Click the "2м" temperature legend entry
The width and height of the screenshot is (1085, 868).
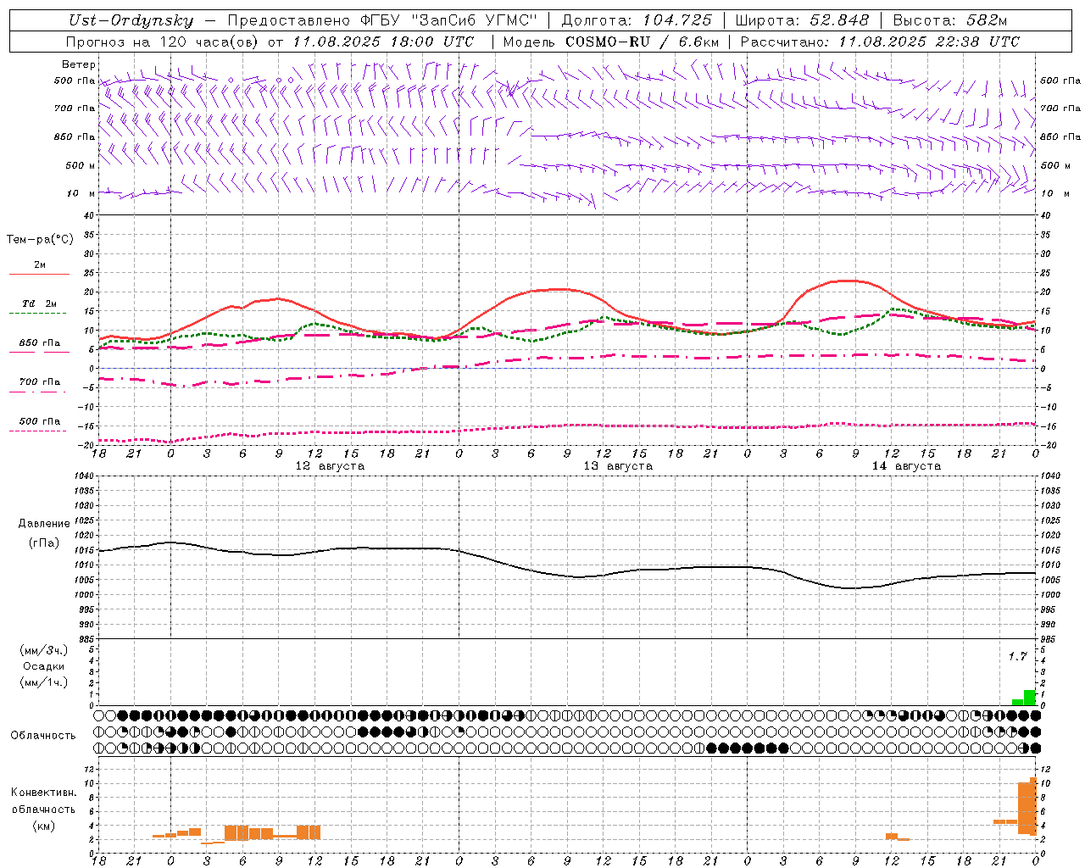tap(40, 265)
